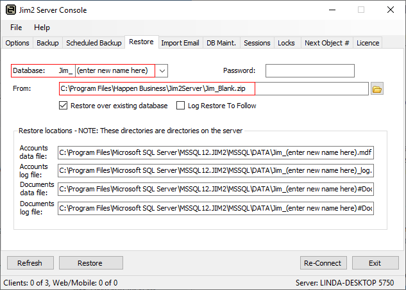
Task: Click the Documents log file path field
Action: click(216, 208)
